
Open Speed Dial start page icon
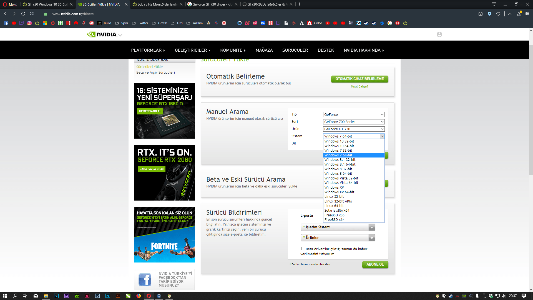coord(32,14)
